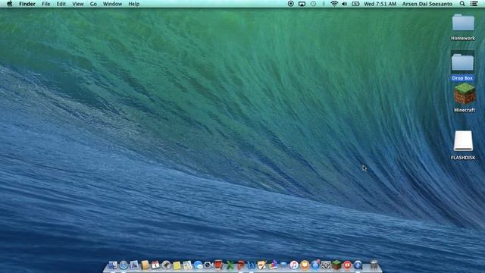The width and height of the screenshot is (485, 273).
Task: Open iBooks from the Dock
Action: 305,265
